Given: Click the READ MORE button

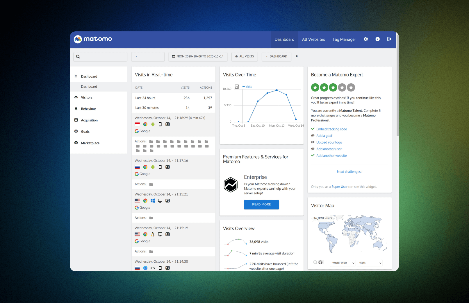Looking at the screenshot, I should [x=261, y=205].
